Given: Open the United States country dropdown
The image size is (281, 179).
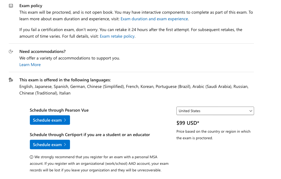Looking at the screenshot, I should 215,111.
